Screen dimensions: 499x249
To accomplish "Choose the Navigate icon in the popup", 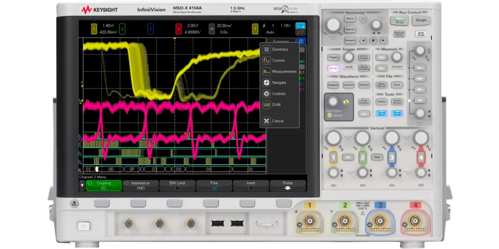I will (266, 82).
